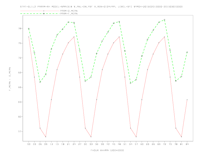Click the x-axis tick label 24

[74, 144]
